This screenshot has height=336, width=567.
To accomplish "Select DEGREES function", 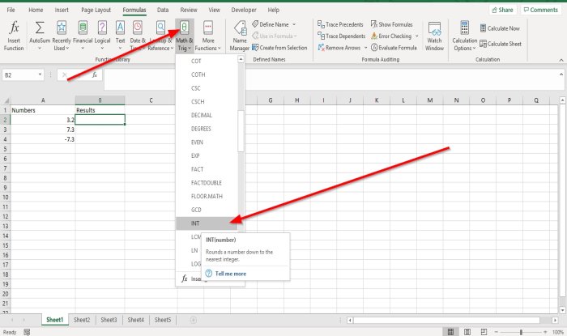I will tap(207, 129).
